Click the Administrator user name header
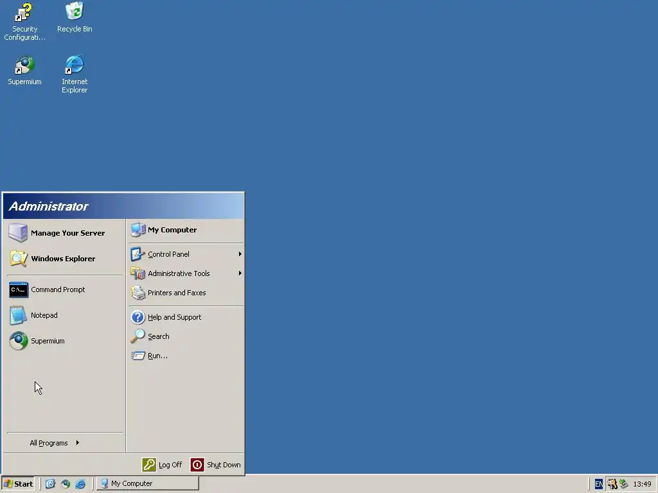The width and height of the screenshot is (658, 493). (48, 206)
